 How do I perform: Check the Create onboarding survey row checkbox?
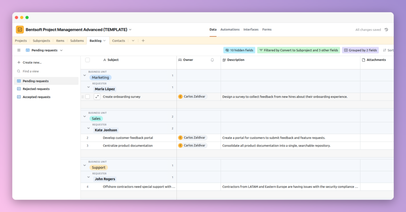(88, 97)
